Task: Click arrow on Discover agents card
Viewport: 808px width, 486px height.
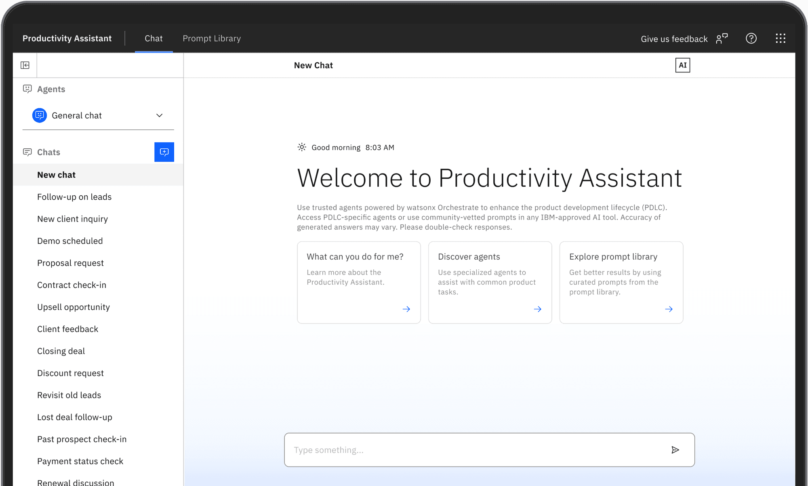Action: 537,309
